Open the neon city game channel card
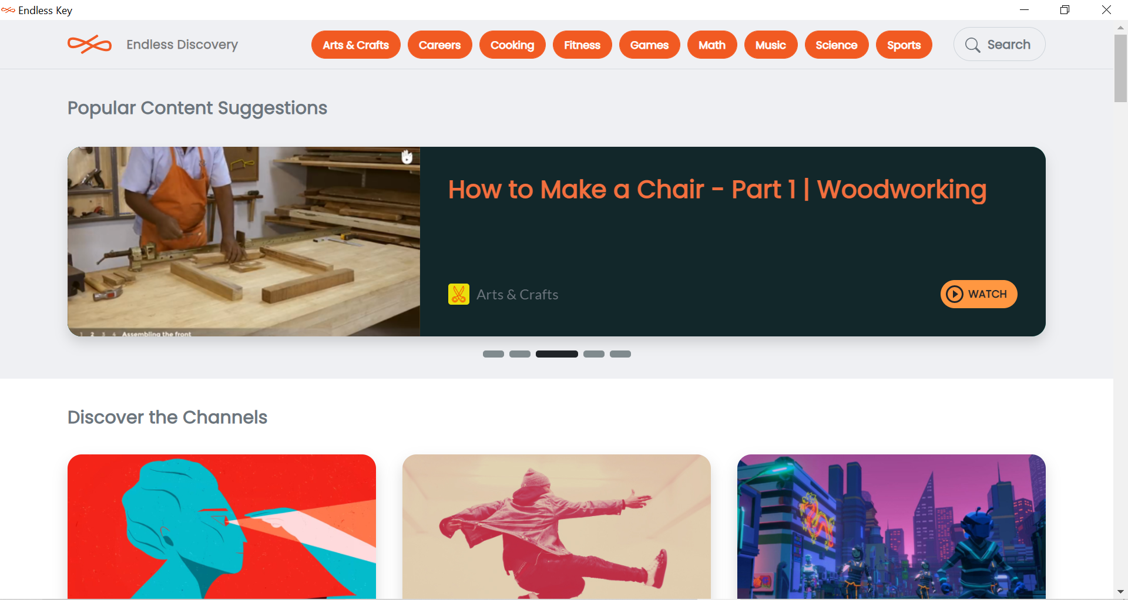This screenshot has height=600, width=1128. pyautogui.click(x=891, y=527)
